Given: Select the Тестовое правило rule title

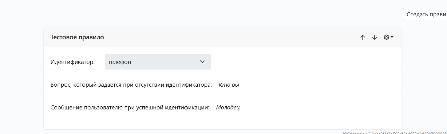Looking at the screenshot, I should coord(77,37).
